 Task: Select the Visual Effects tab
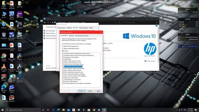(64, 36)
